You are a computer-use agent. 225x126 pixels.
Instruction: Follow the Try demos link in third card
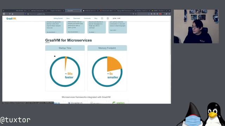coord(92,32)
